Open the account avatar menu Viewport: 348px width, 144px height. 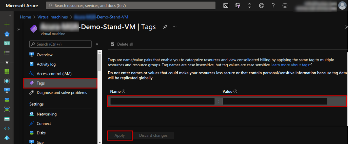(342, 6)
